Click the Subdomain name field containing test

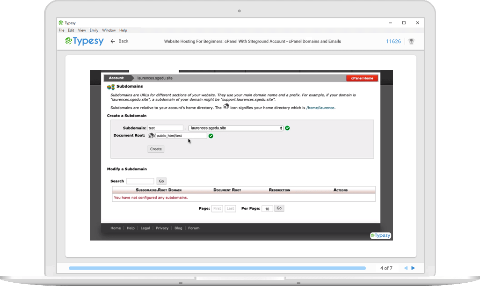(x=165, y=128)
